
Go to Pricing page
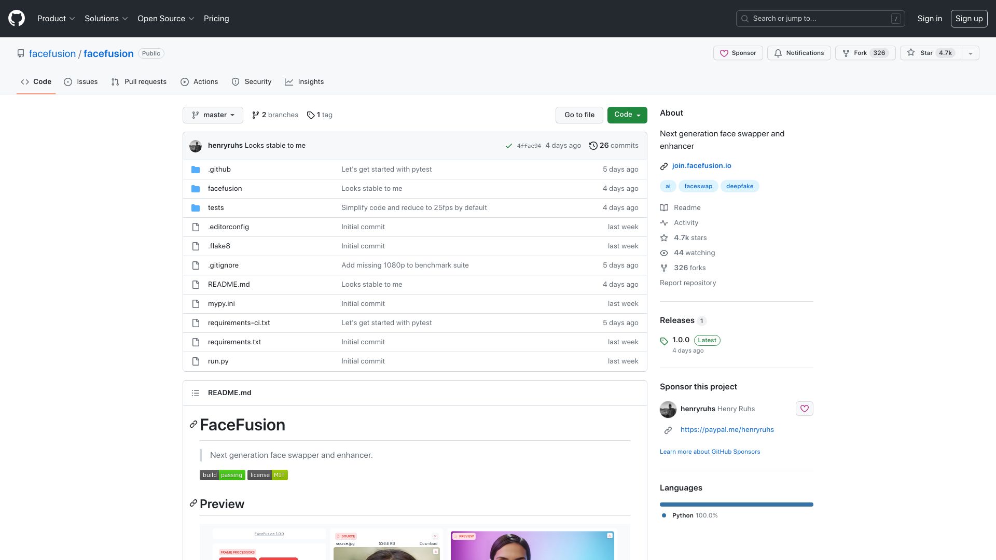216,19
